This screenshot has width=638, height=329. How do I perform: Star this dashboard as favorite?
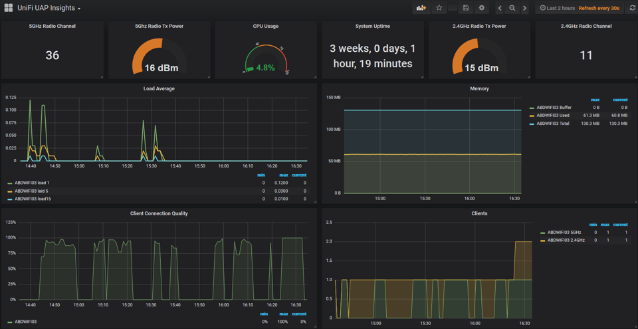pyautogui.click(x=439, y=8)
